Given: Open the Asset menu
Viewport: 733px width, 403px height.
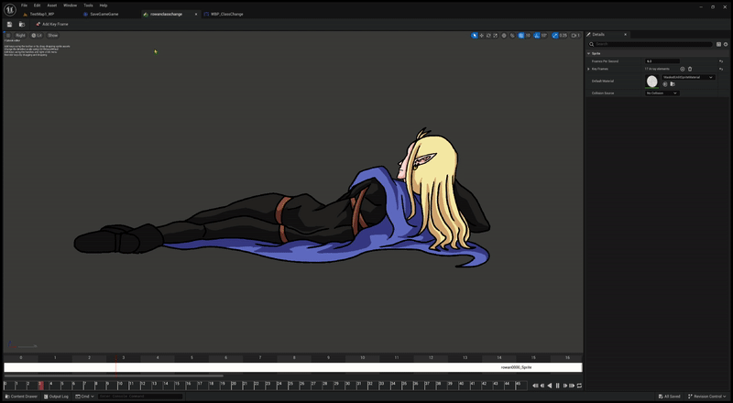Looking at the screenshot, I should [x=52, y=5].
